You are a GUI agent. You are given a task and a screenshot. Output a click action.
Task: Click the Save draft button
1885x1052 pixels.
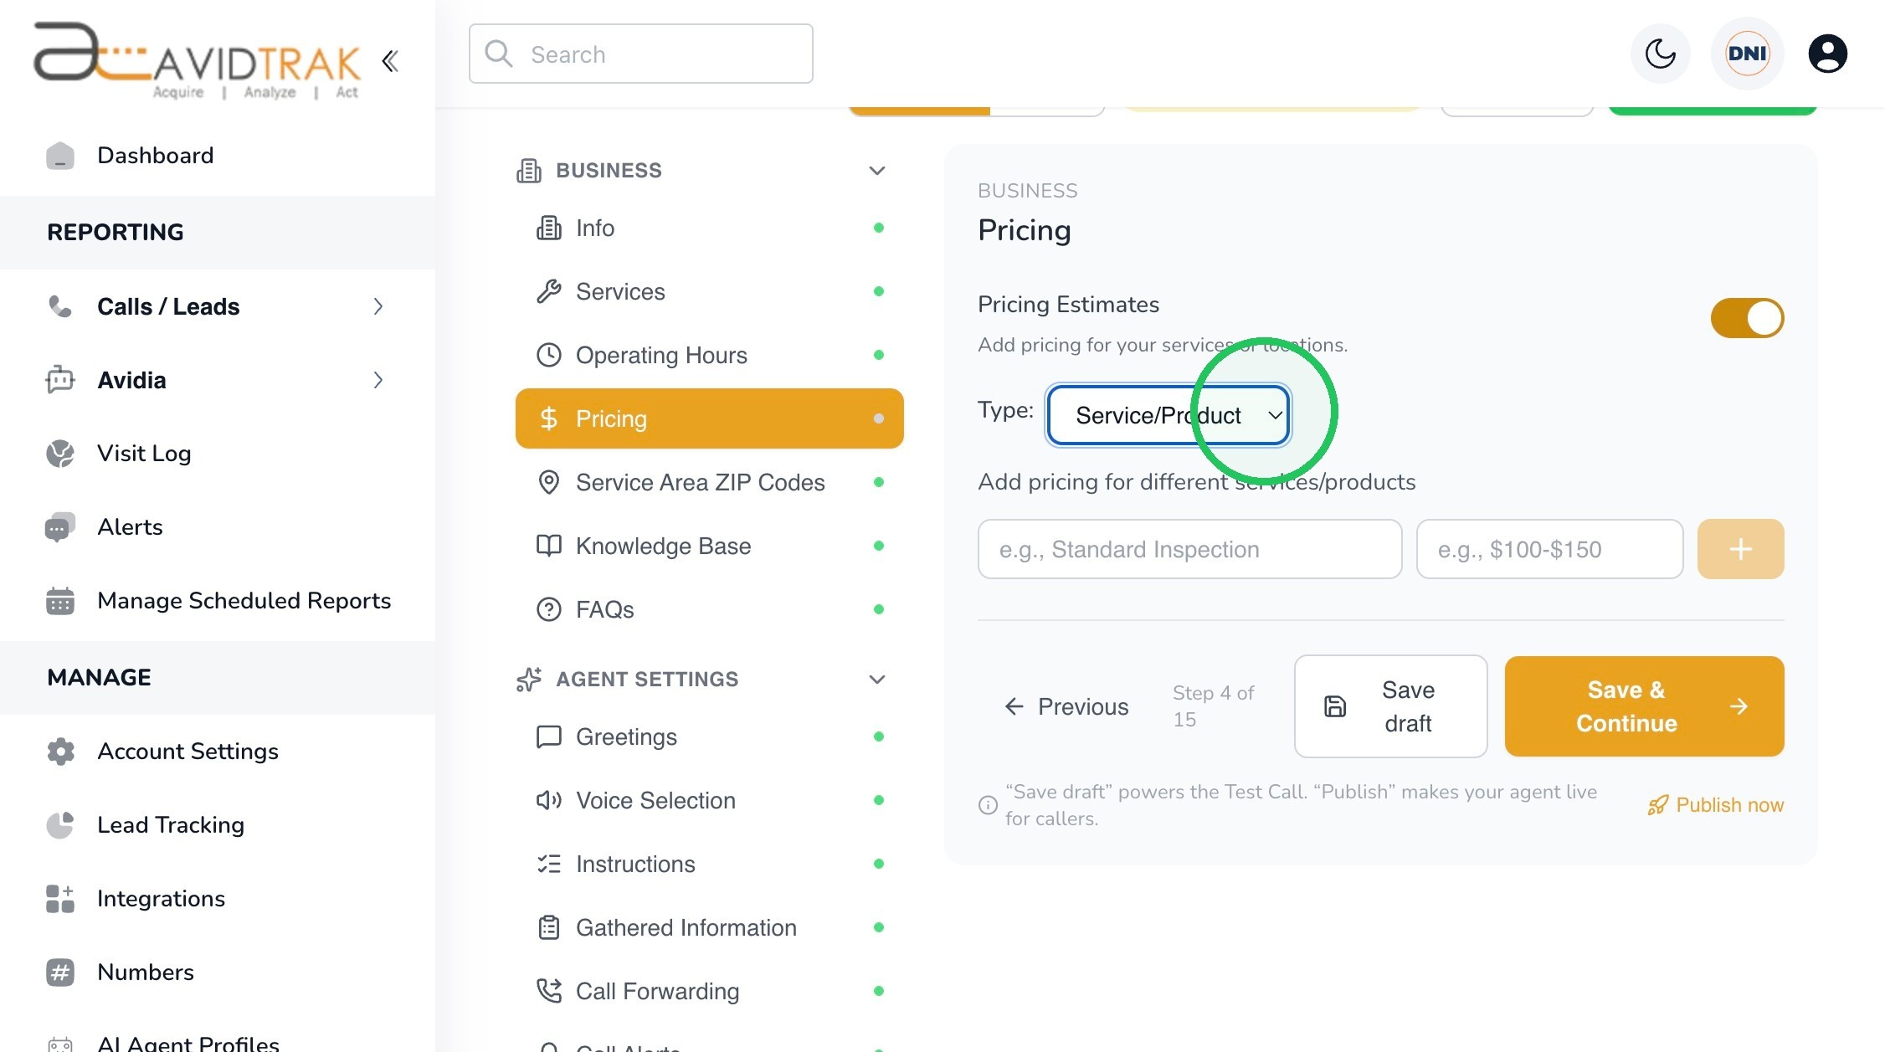[x=1390, y=706]
